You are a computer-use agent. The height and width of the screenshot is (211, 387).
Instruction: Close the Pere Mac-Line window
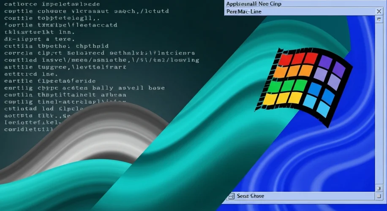point(379,11)
